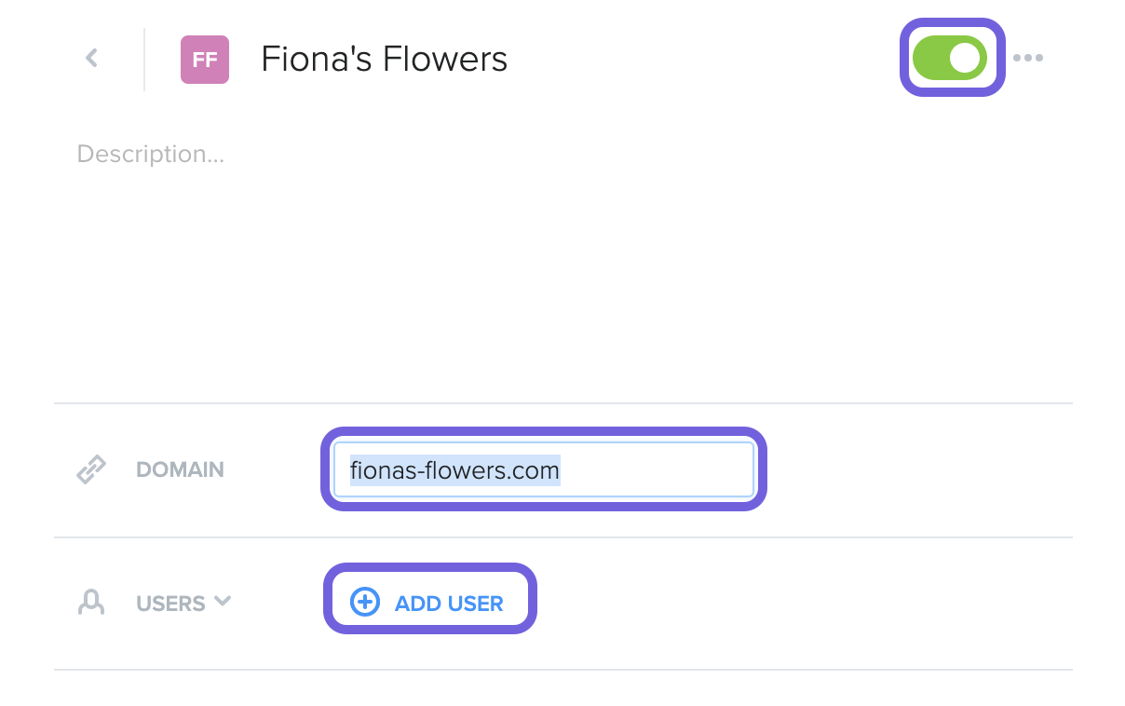Click the Fiona's Flowers title to rename
Viewport: 1125px width, 706px height.
(x=385, y=60)
